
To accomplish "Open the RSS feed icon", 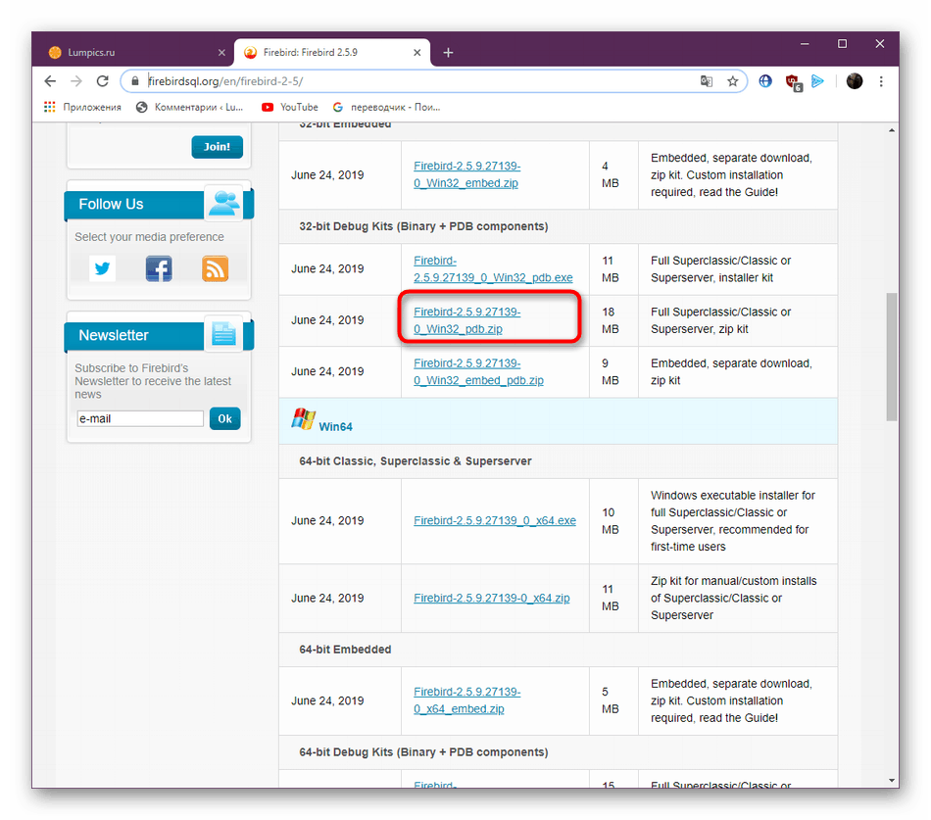I will coord(215,268).
